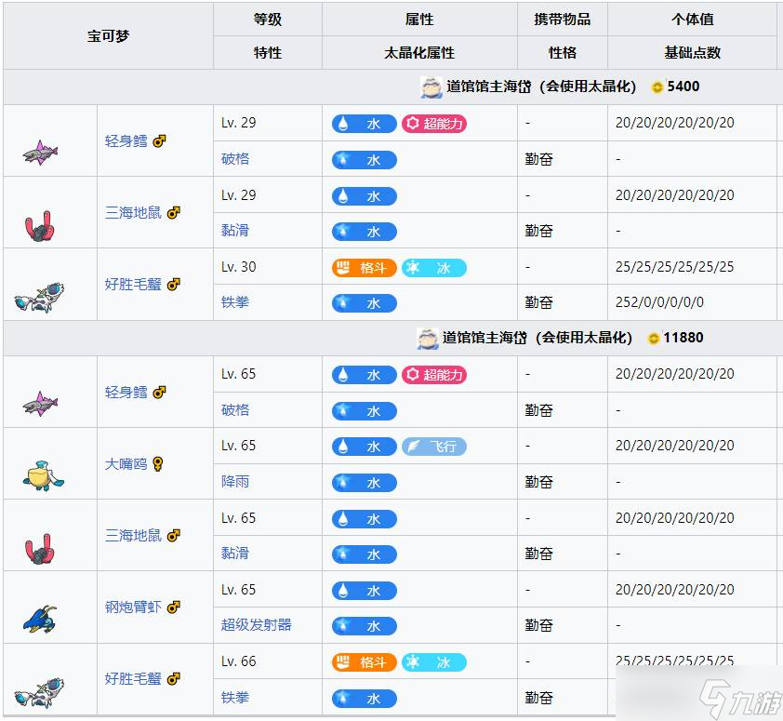The image size is (783, 721).
Task: Click the coin icon next to 5400
Action: (x=657, y=87)
